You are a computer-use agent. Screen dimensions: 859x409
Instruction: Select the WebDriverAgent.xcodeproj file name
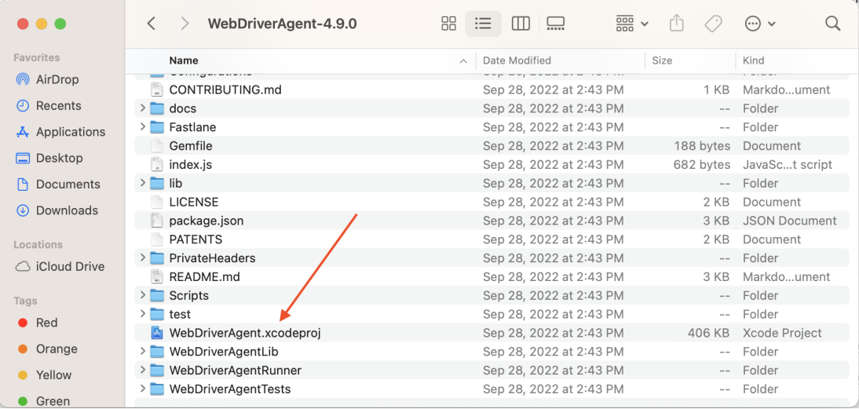click(245, 333)
